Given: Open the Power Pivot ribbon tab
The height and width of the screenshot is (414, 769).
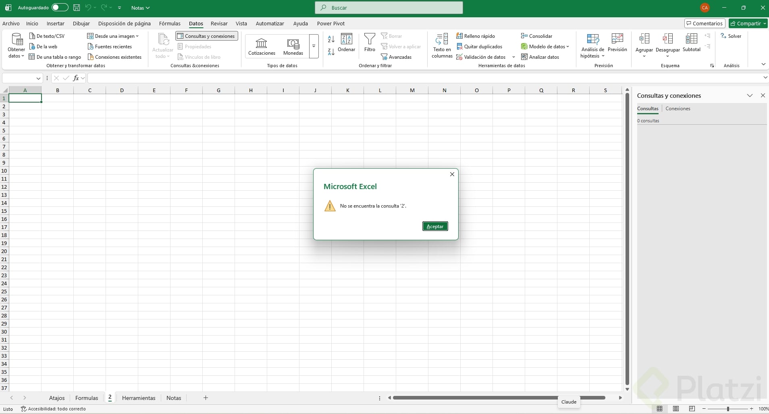Looking at the screenshot, I should coord(331,23).
